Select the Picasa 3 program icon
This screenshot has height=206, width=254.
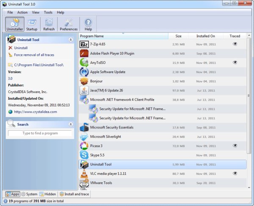pos(84,146)
